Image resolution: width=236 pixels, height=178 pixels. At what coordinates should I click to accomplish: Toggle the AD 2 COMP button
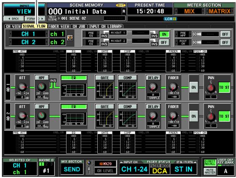[x=128, y=107]
